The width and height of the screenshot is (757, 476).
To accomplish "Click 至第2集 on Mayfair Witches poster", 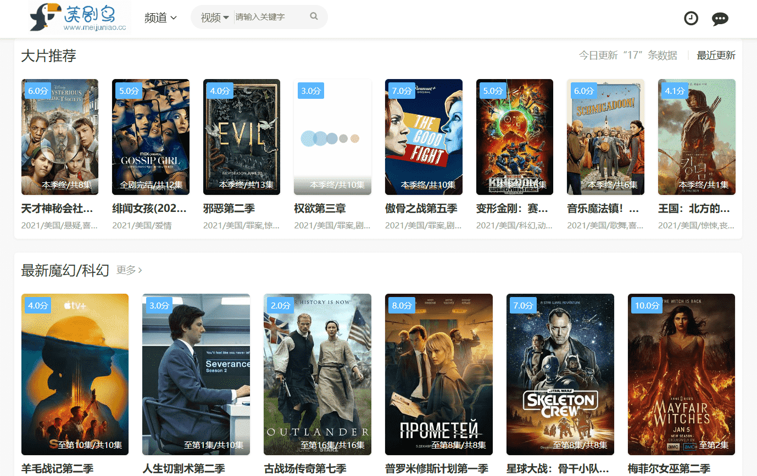I will pyautogui.click(x=714, y=445).
